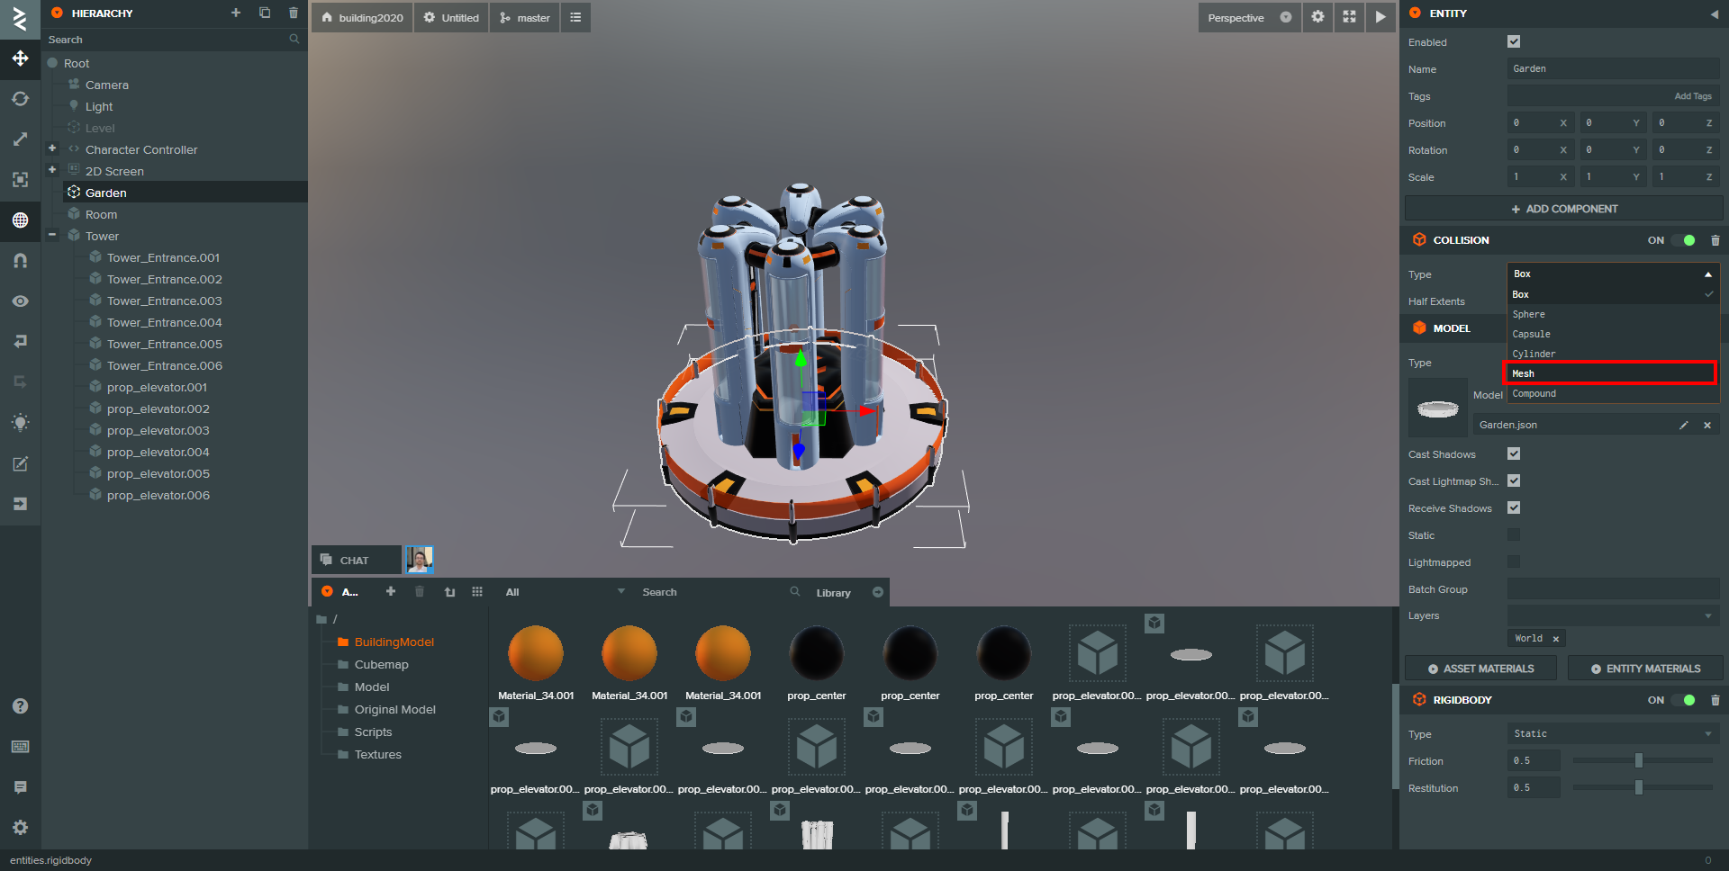Click the ADD COMPONENT button
This screenshot has width=1729, height=871.
[x=1563, y=209]
